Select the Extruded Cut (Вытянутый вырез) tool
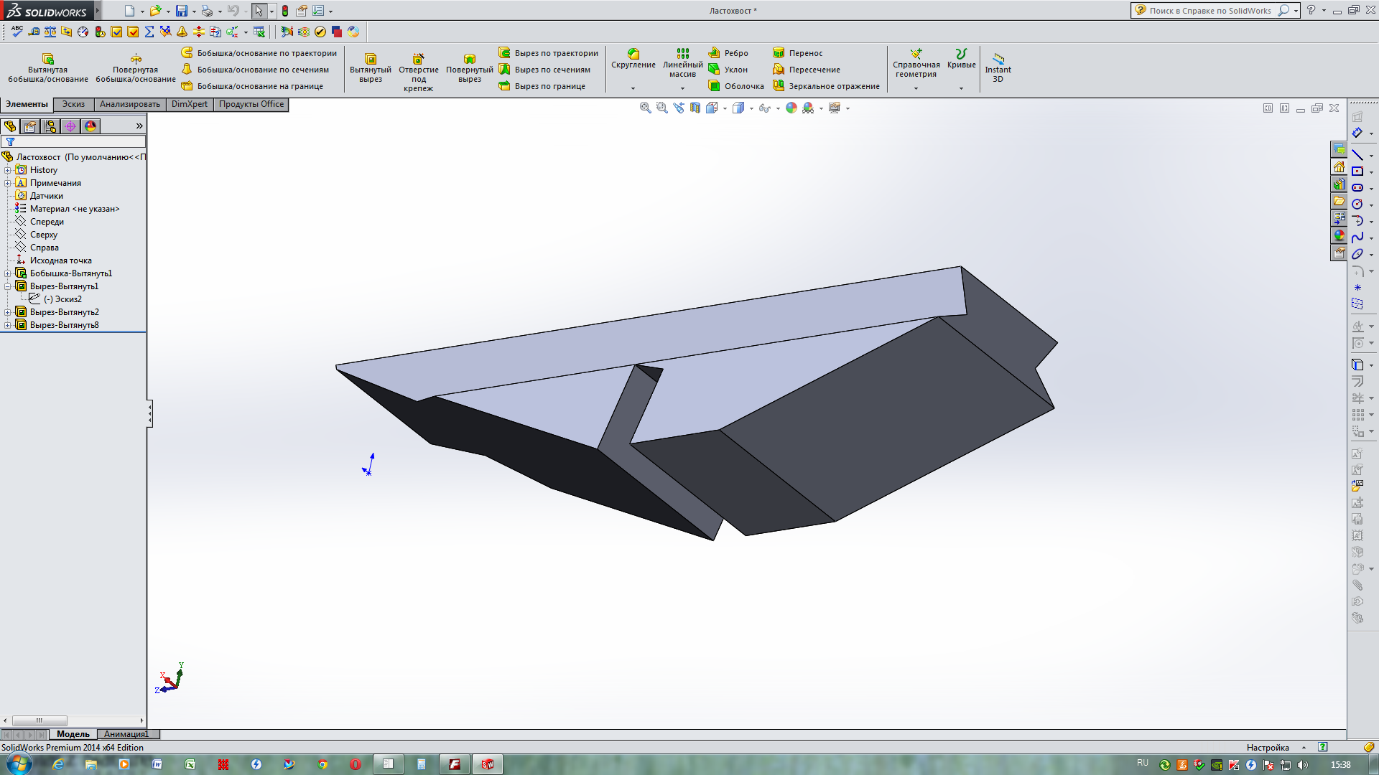Image resolution: width=1379 pixels, height=775 pixels. click(371, 59)
